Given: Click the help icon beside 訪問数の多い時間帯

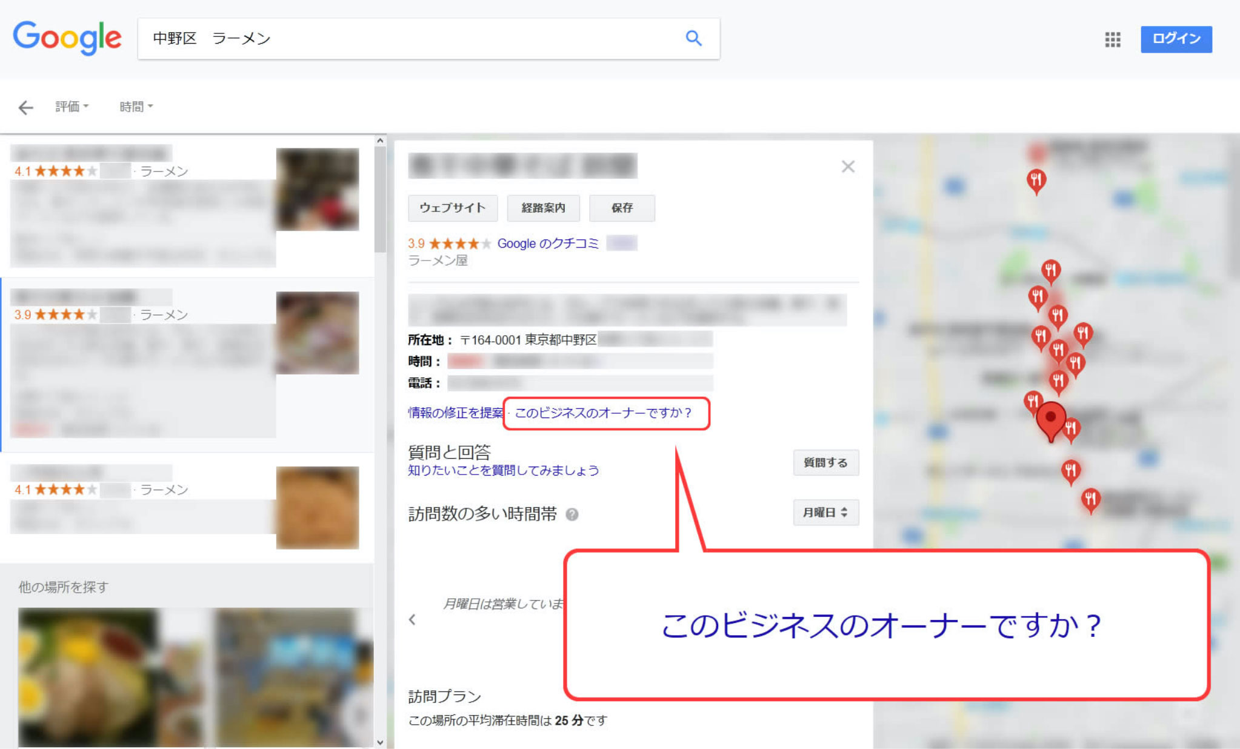Looking at the screenshot, I should coord(572,514).
